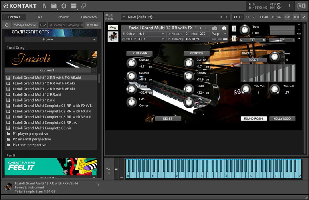Switch to the Files tab
Image resolution: width=309 pixels, height=200 pixels.
(x=38, y=17)
